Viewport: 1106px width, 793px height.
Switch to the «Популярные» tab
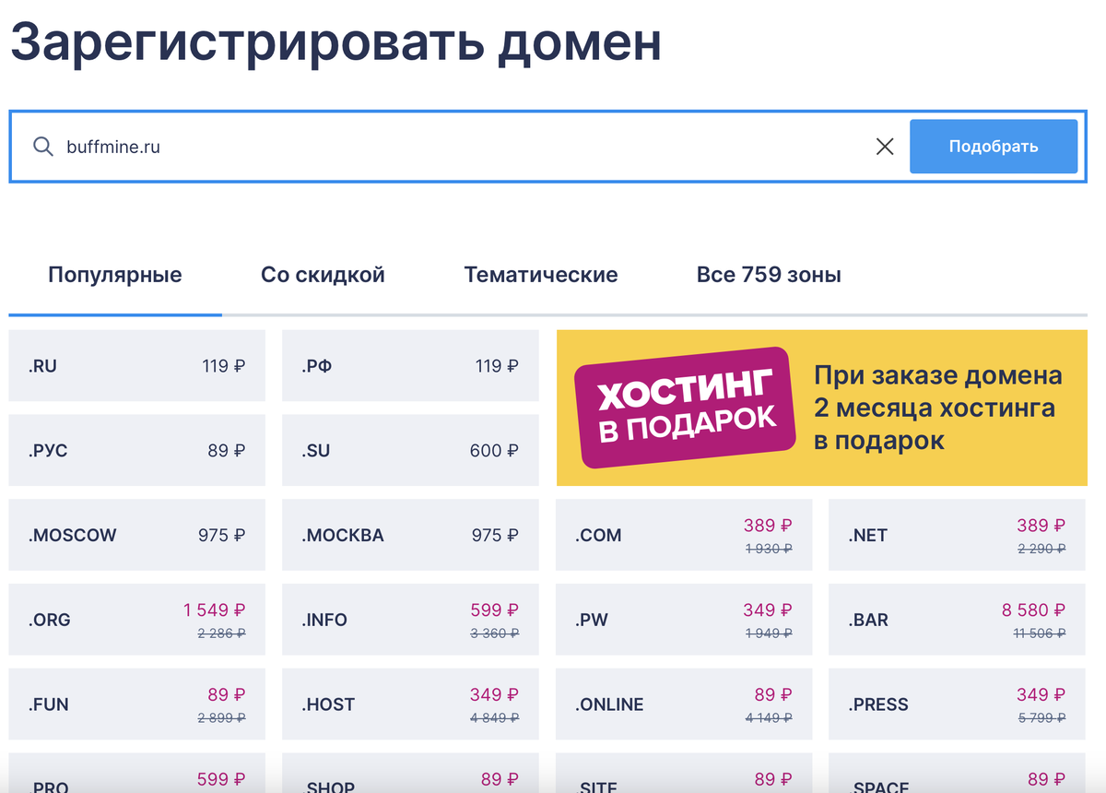click(114, 274)
